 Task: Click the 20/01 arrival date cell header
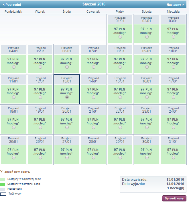pyautogui.click(x=67, y=110)
